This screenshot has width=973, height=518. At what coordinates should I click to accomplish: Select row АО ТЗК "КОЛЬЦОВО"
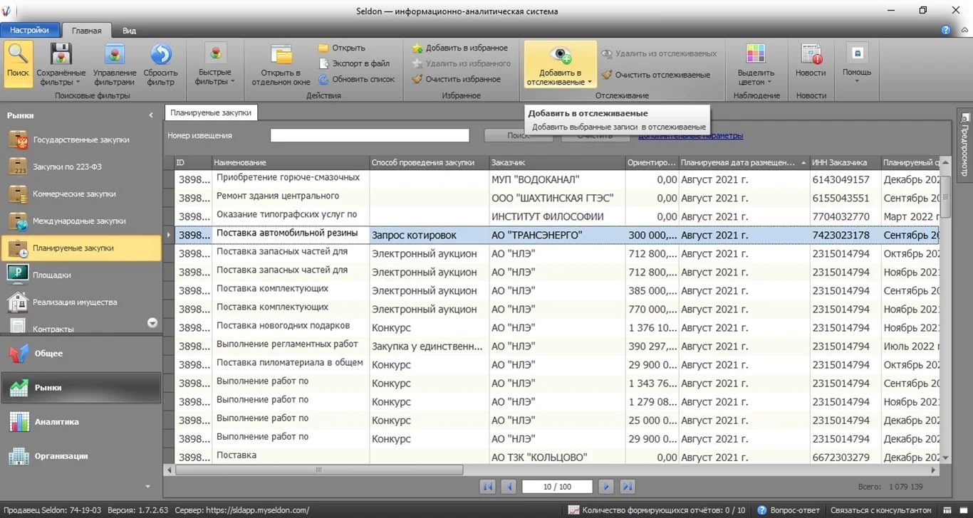pos(557,457)
